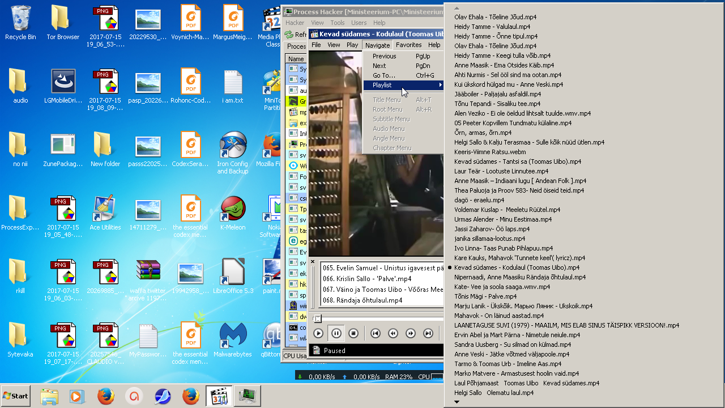Pick 'Helgi Sallo Olematu laul.mp4' in playlist submenu
Image resolution: width=725 pixels, height=408 pixels.
[x=493, y=393]
